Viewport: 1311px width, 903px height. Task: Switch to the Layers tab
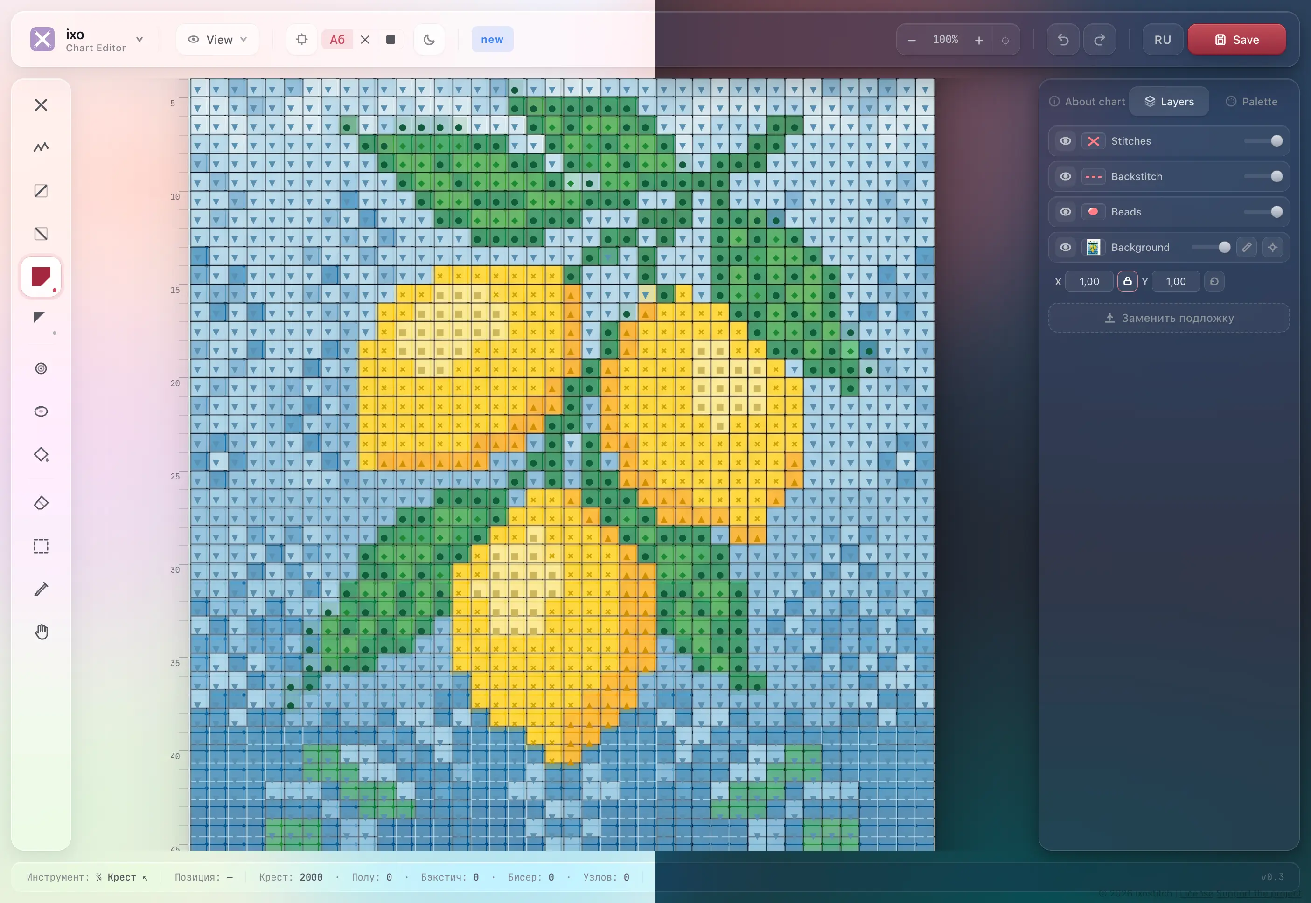(x=1169, y=102)
